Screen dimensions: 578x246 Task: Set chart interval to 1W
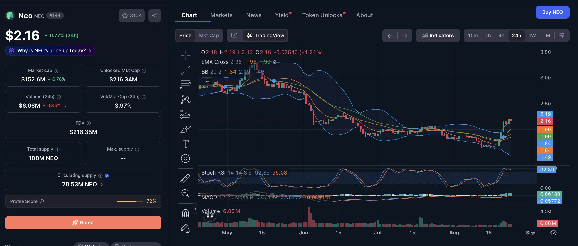[x=532, y=35]
